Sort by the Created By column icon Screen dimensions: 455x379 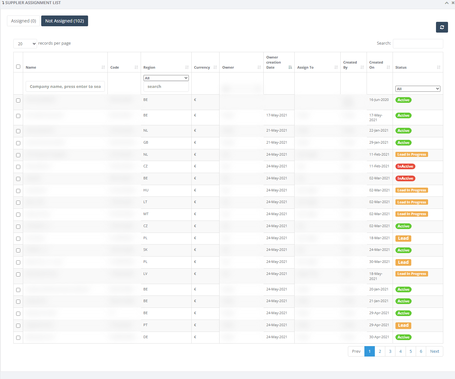tap(362, 67)
